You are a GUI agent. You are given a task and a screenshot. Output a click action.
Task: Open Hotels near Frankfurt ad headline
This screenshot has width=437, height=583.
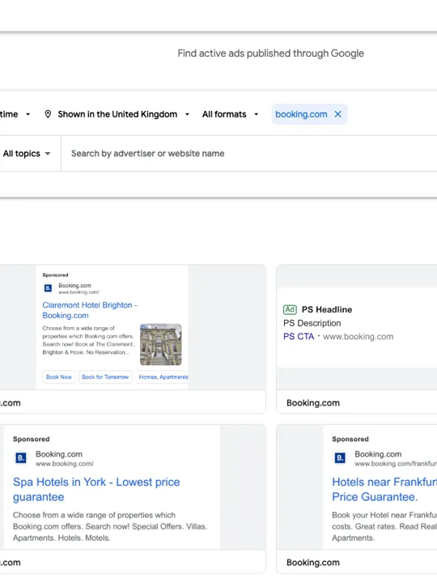tap(384, 489)
